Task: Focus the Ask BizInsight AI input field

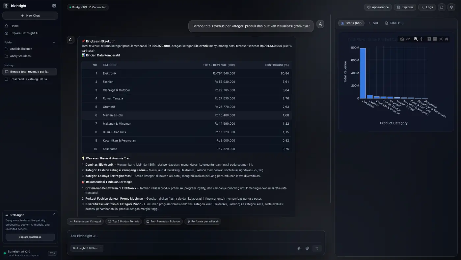Action: pos(196,236)
